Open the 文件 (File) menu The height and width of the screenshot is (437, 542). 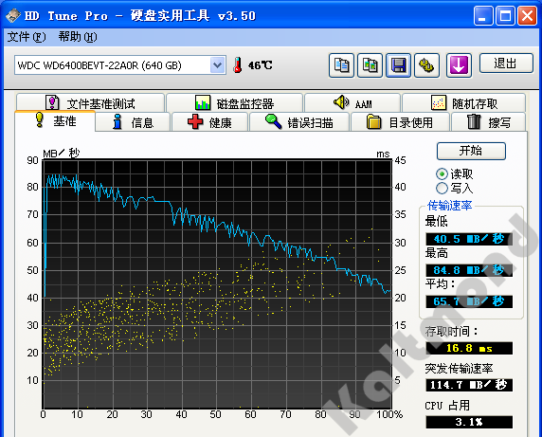click(x=27, y=37)
